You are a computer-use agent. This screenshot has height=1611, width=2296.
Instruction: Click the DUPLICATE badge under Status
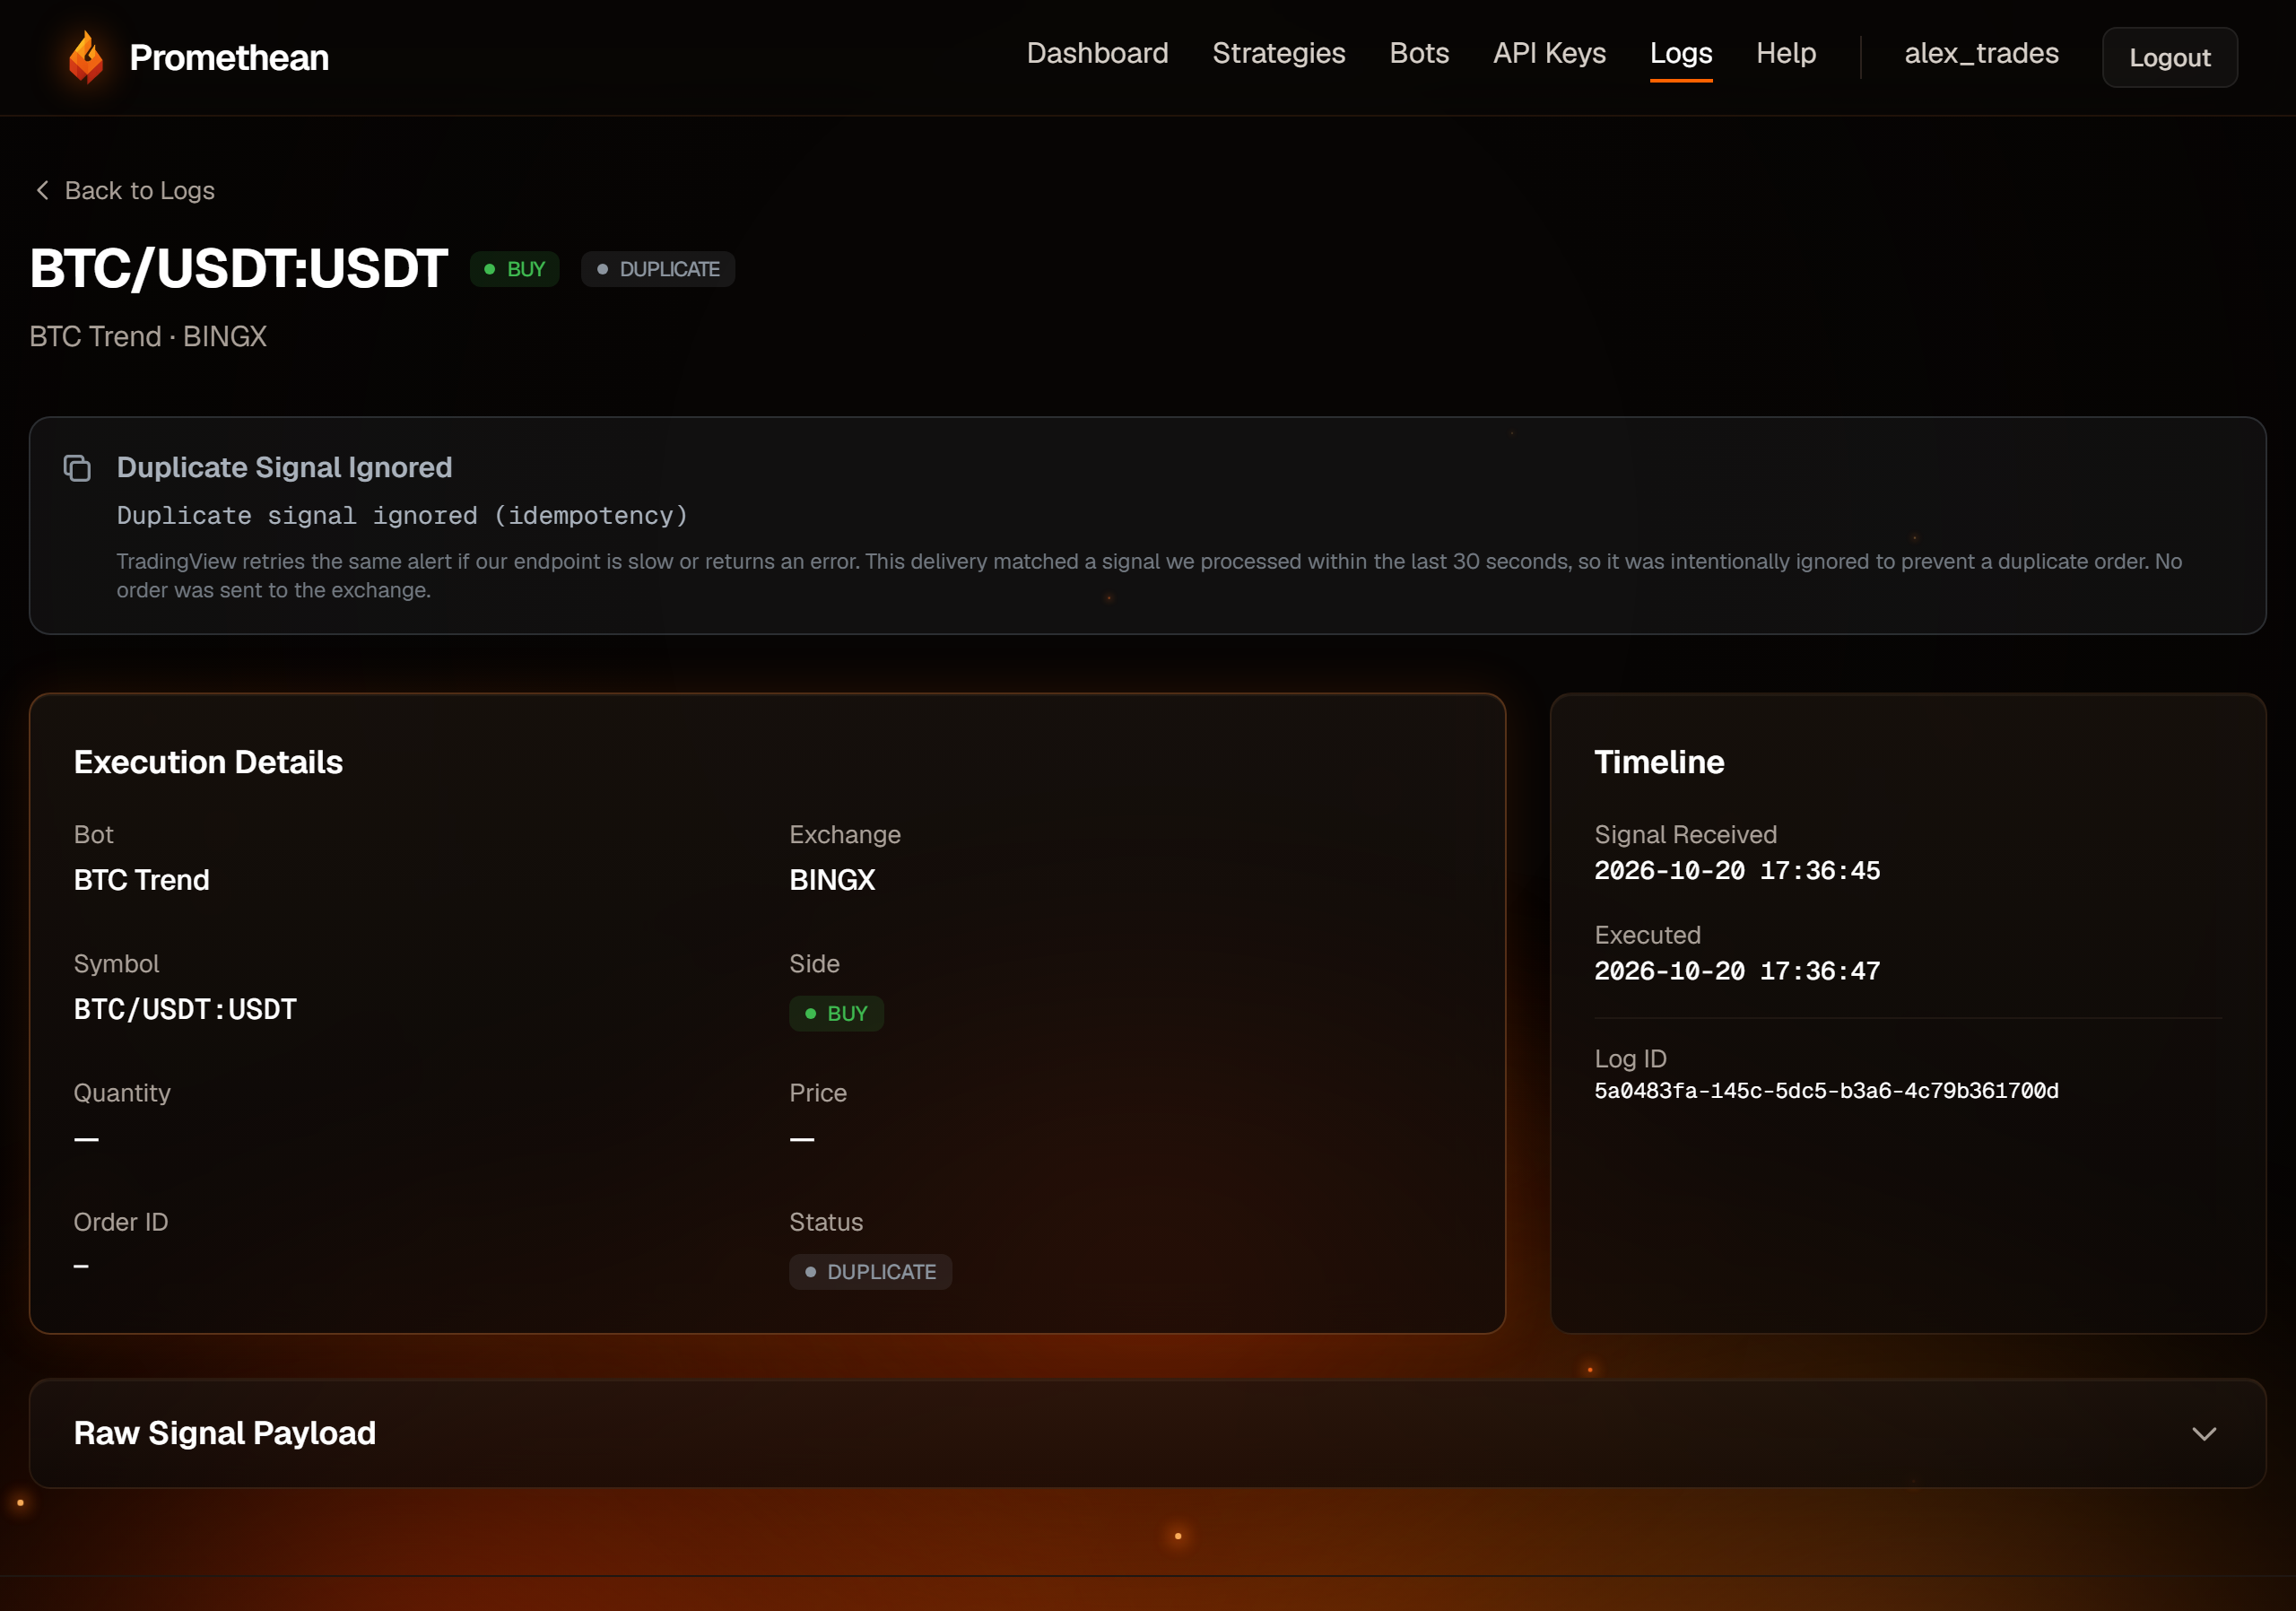pos(869,1272)
